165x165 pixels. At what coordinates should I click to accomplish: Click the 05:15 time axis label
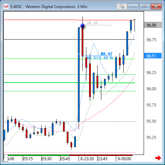pyautogui.click(x=28, y=159)
